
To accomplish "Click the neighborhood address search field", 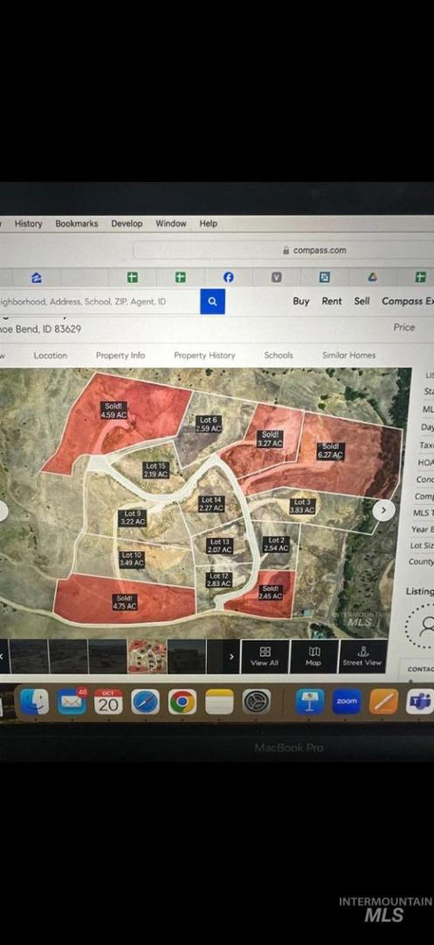I will pos(100,301).
